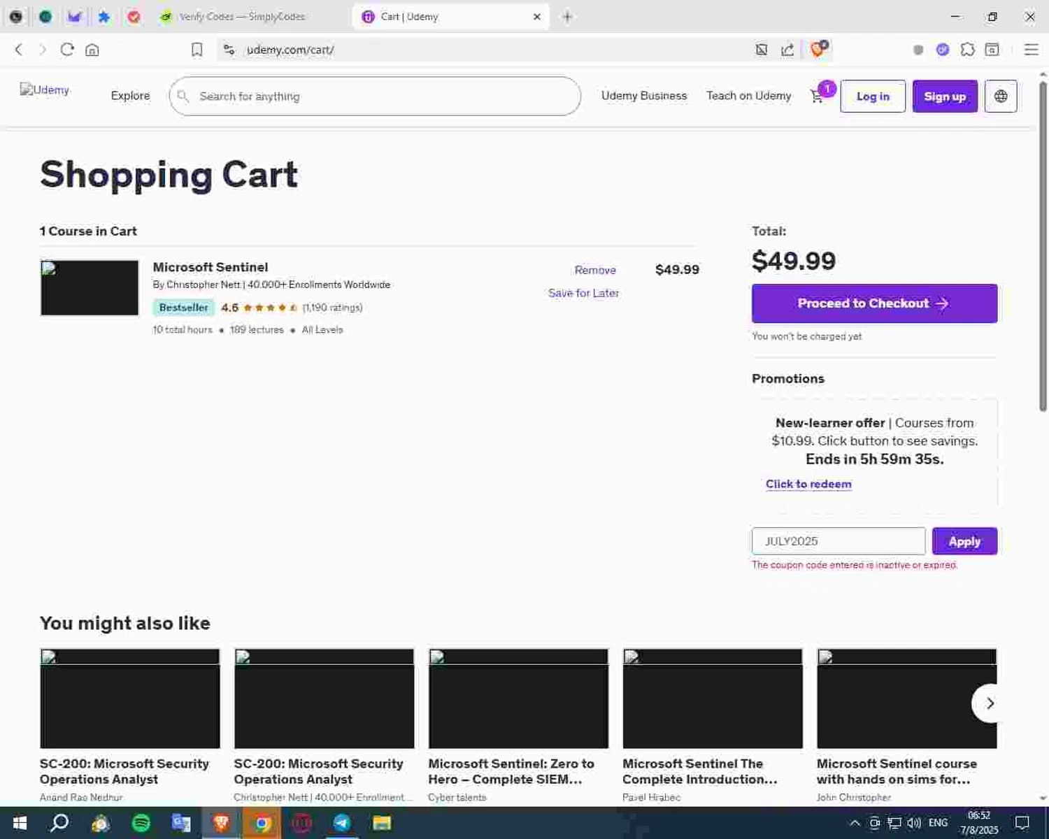Click the browser forward arrow

click(43, 50)
